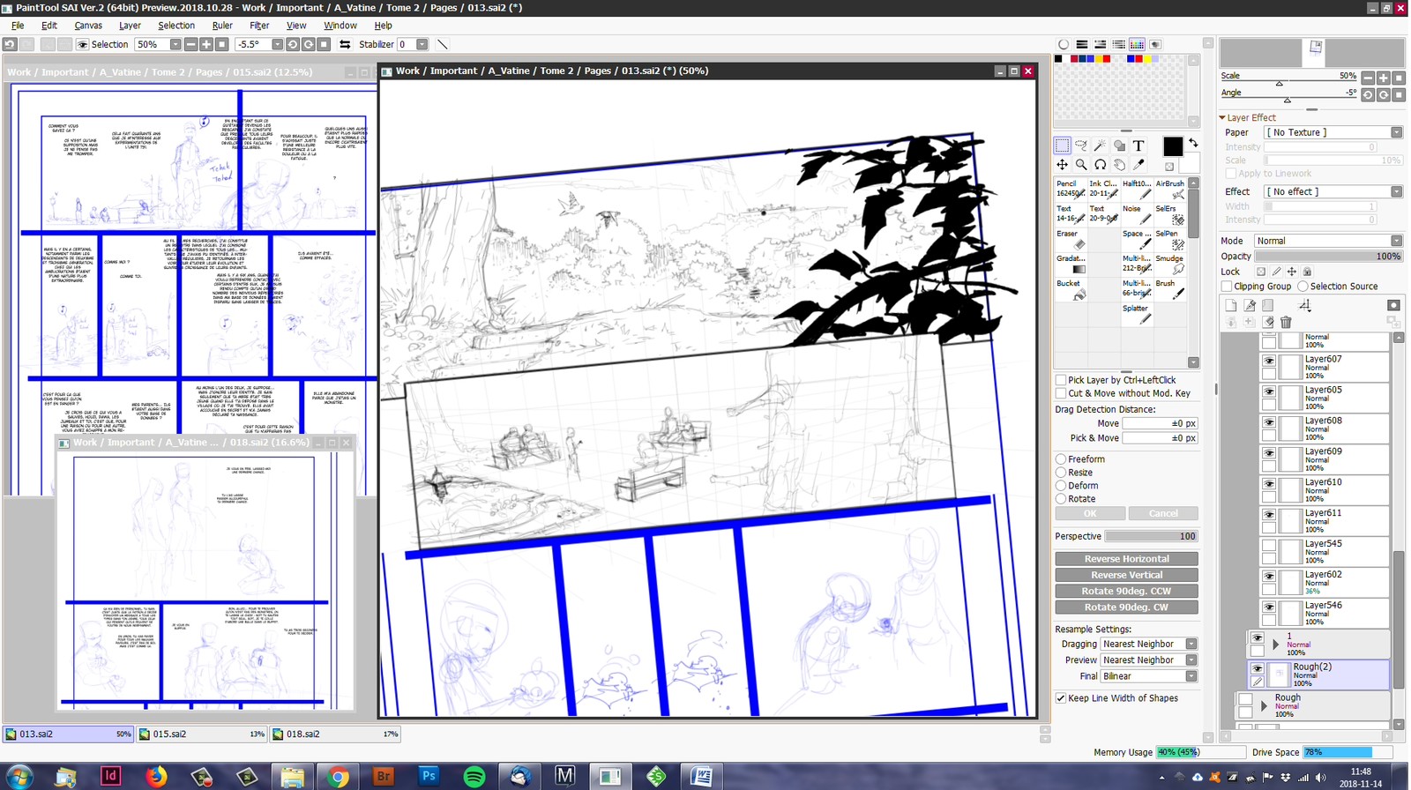The image size is (1411, 790).
Task: Open the blending Mode dropdown
Action: pyautogui.click(x=1328, y=241)
